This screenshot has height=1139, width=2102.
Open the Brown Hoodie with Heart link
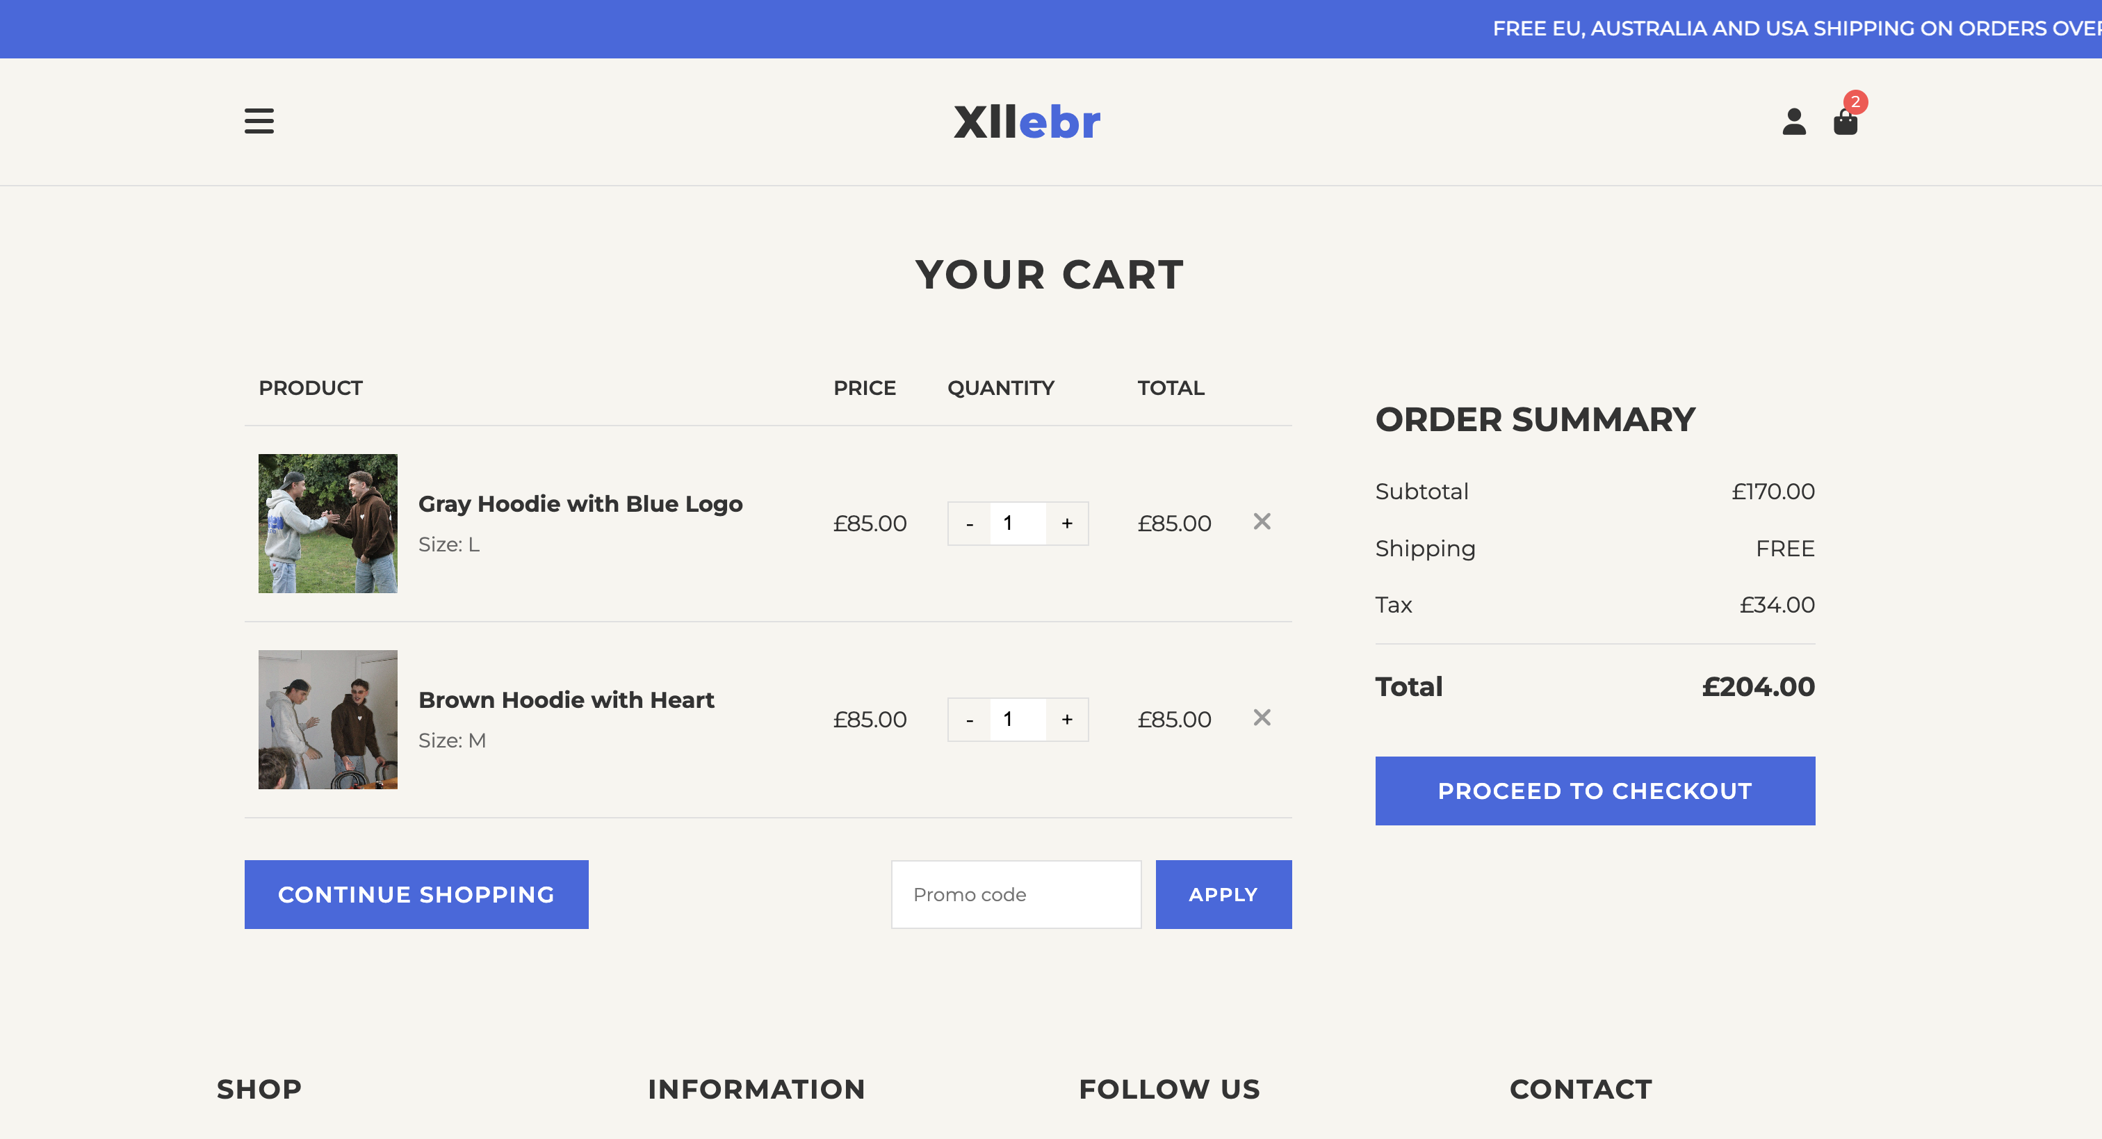(x=567, y=700)
